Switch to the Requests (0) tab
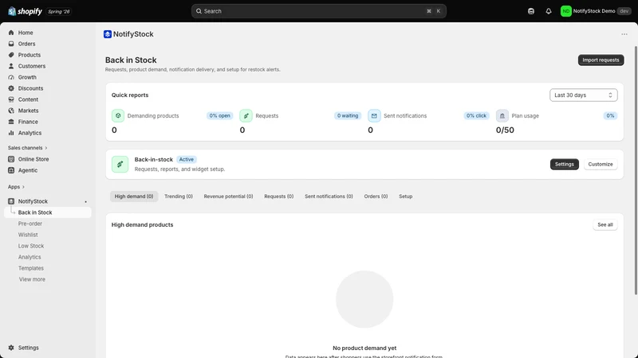Viewport: 638px width, 358px height. click(278, 197)
